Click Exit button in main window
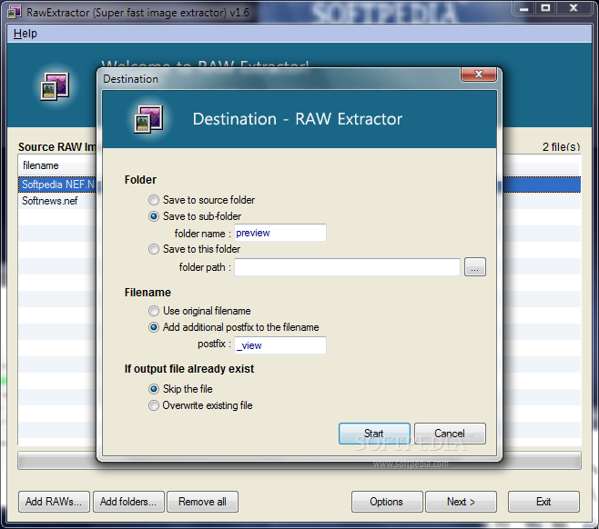 (543, 502)
